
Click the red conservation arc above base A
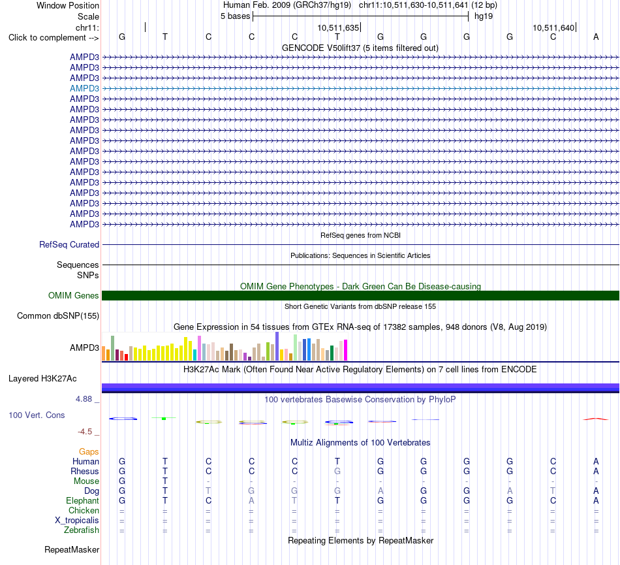point(596,419)
